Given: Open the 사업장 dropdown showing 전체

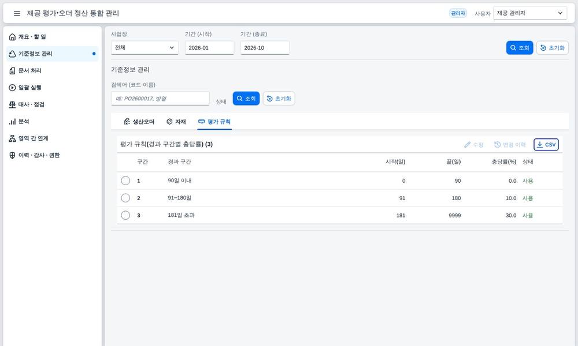Looking at the screenshot, I should 145,48.
